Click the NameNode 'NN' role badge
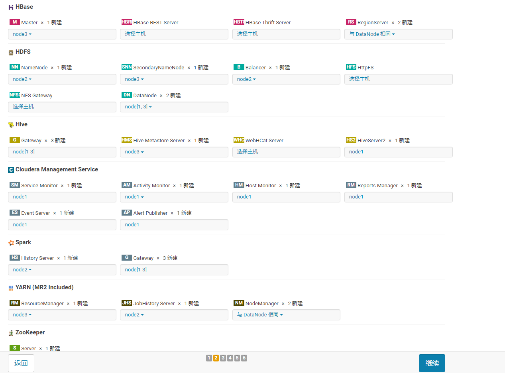Screen dimensions: 505x373 tap(15, 67)
